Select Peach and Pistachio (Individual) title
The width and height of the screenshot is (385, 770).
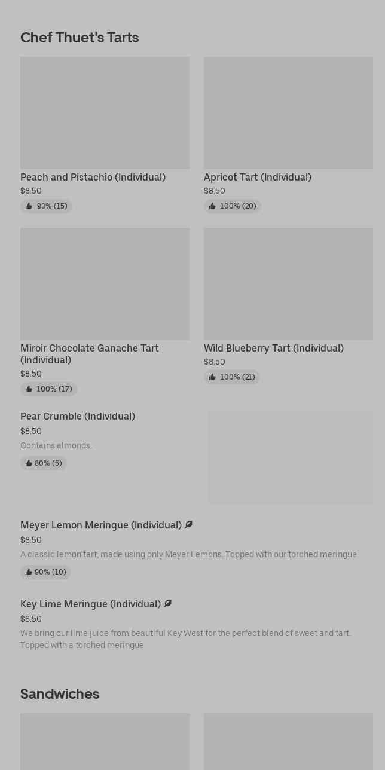(93, 177)
